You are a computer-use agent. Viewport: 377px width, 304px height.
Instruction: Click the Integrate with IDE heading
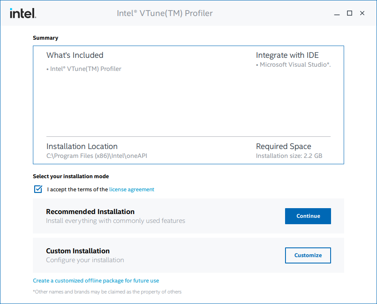pos(287,55)
